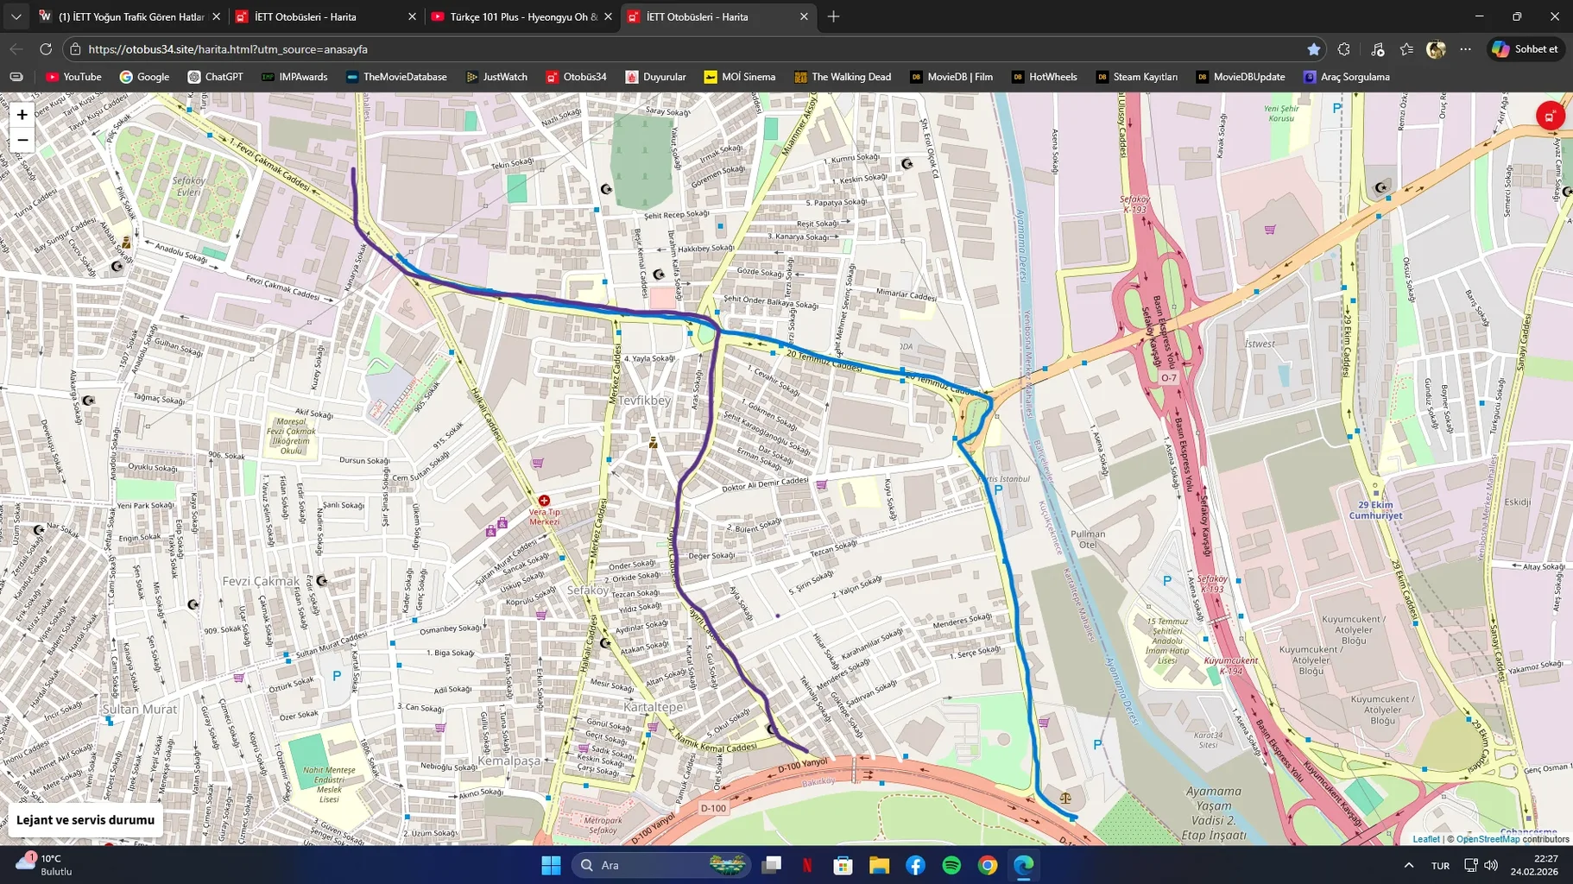Click the red bus icon on the map
Screen dimensions: 1573x884
click(1550, 115)
